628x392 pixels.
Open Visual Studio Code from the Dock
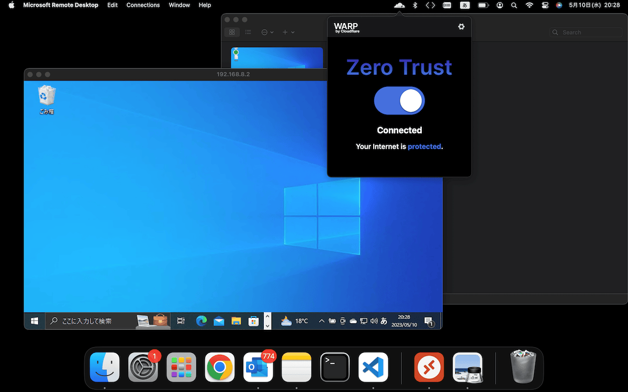[x=374, y=367]
